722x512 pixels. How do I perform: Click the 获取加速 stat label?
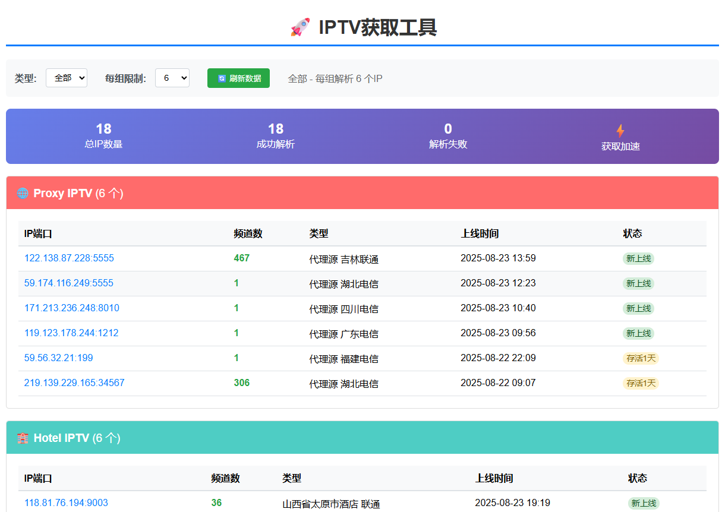point(620,147)
